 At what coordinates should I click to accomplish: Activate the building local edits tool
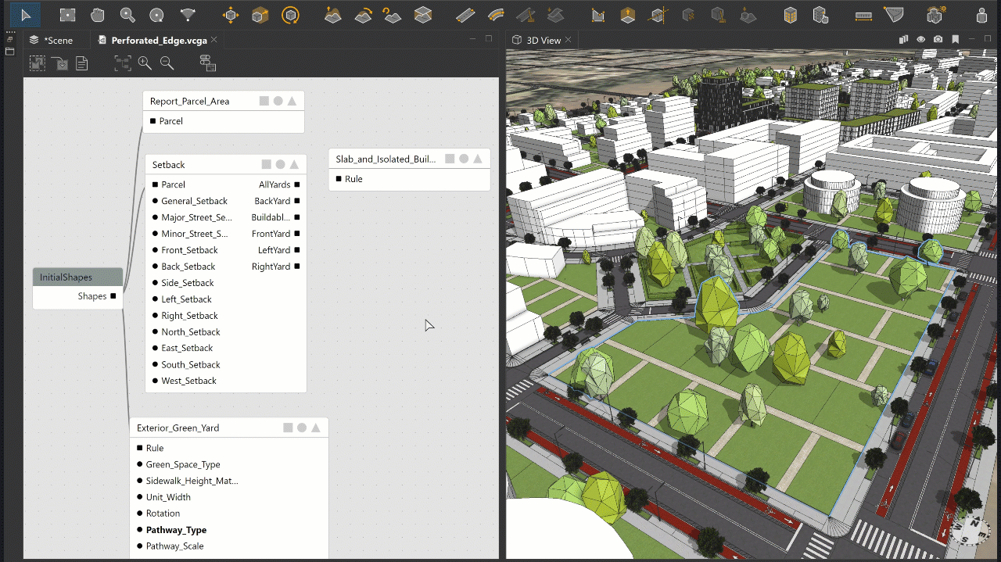tap(820, 15)
